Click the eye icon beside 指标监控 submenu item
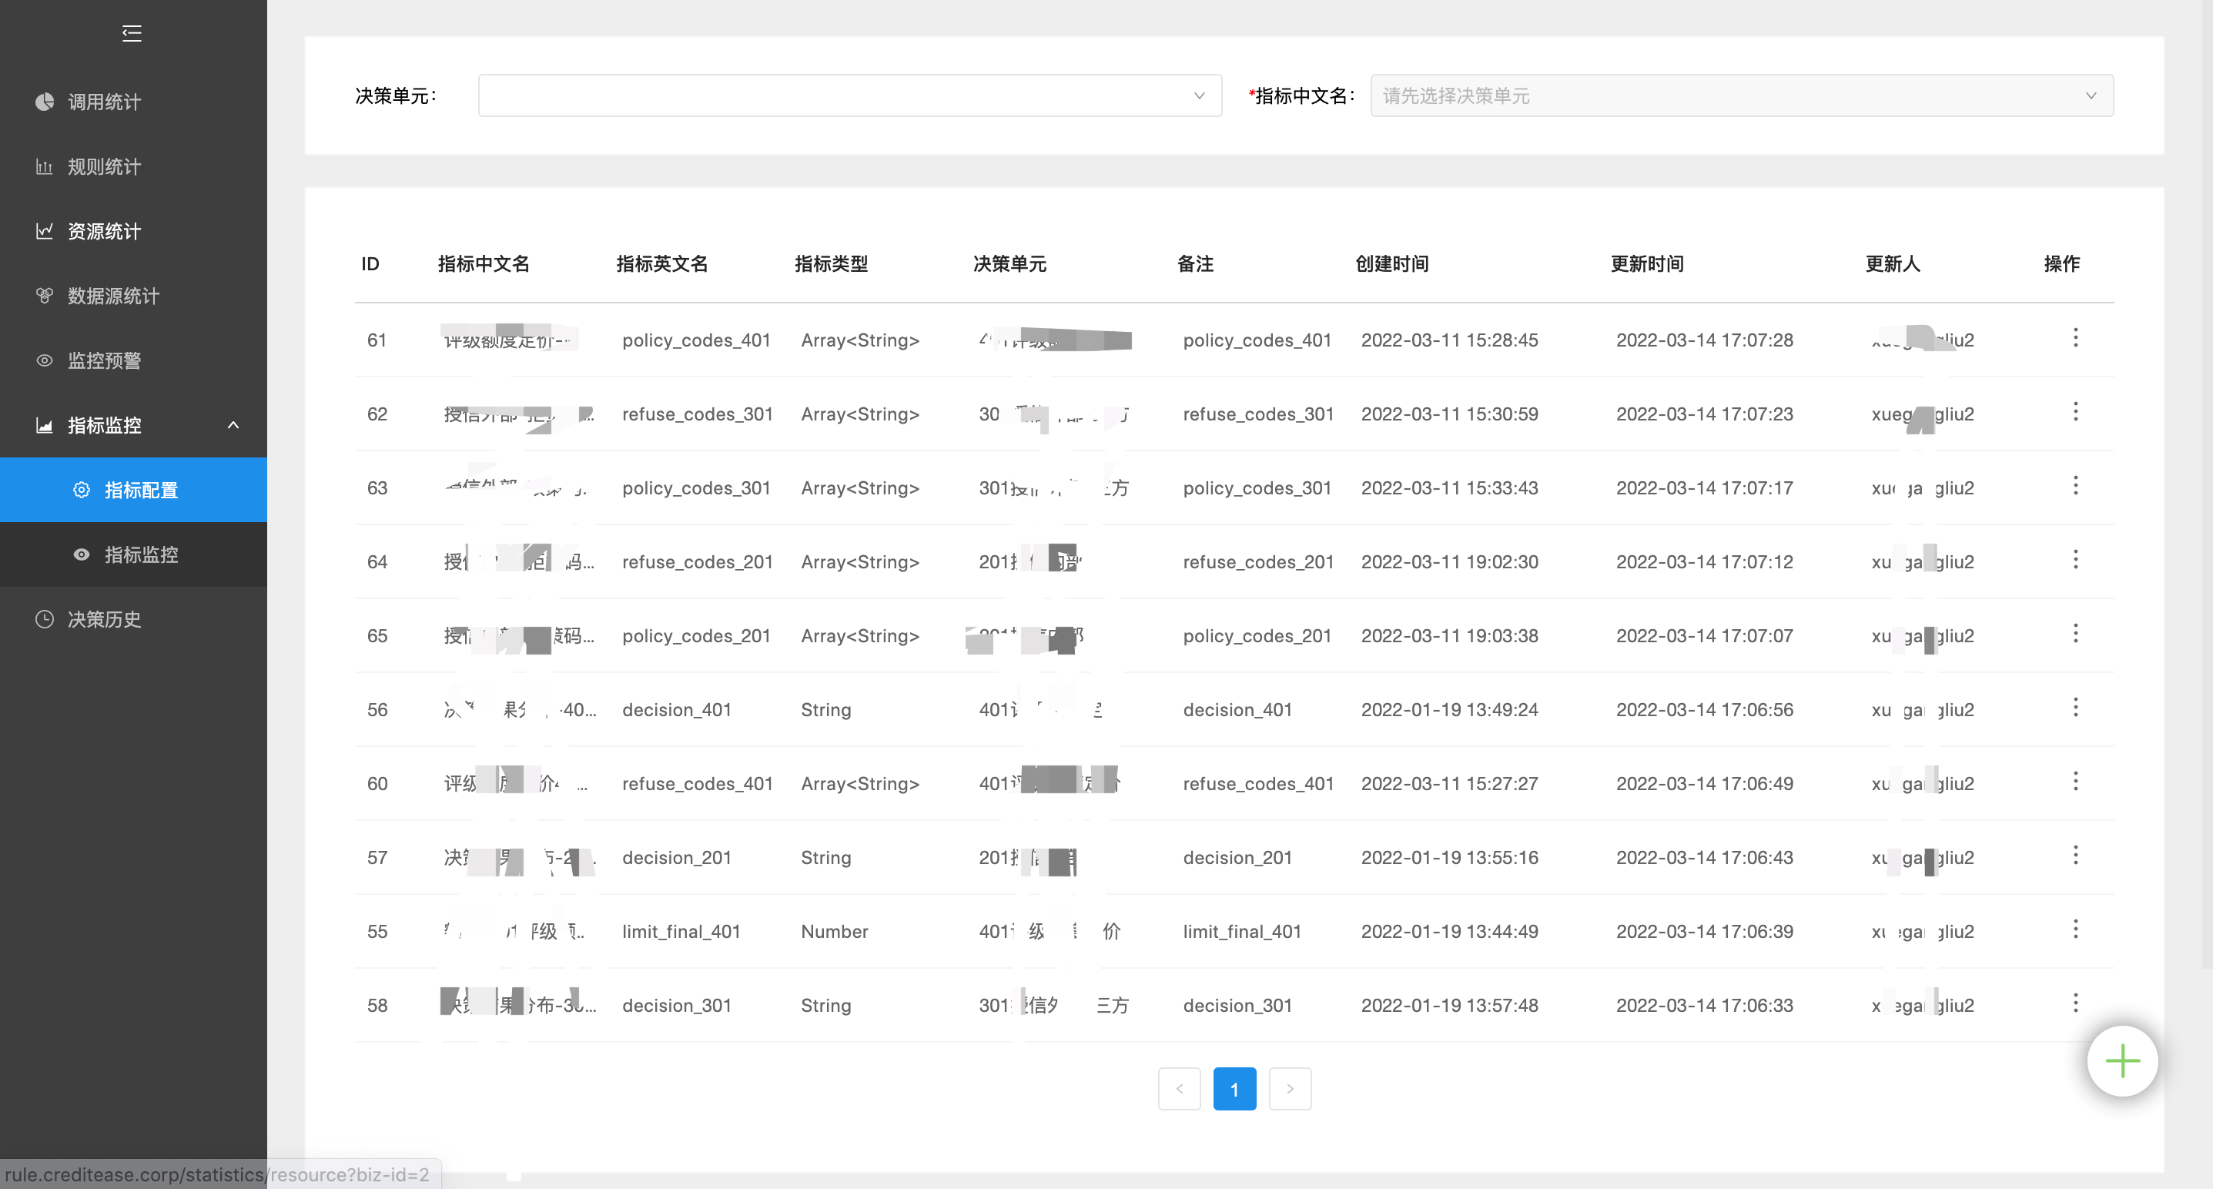Viewport: 2213px width, 1189px height. (x=82, y=555)
